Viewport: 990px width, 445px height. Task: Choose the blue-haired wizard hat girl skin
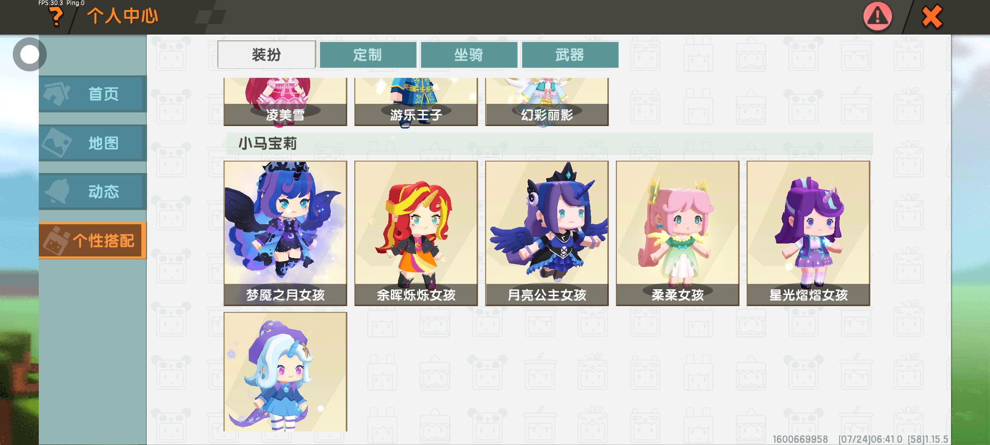(285, 372)
